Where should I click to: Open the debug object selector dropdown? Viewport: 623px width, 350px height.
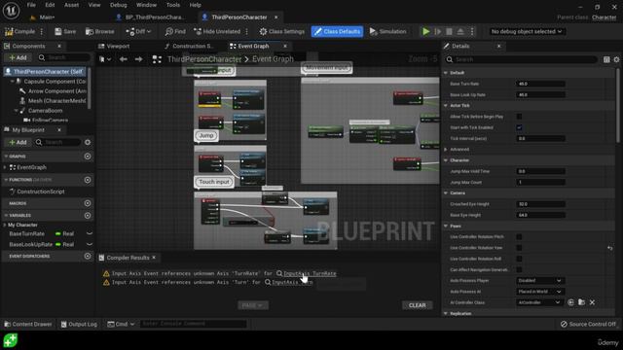tap(527, 31)
